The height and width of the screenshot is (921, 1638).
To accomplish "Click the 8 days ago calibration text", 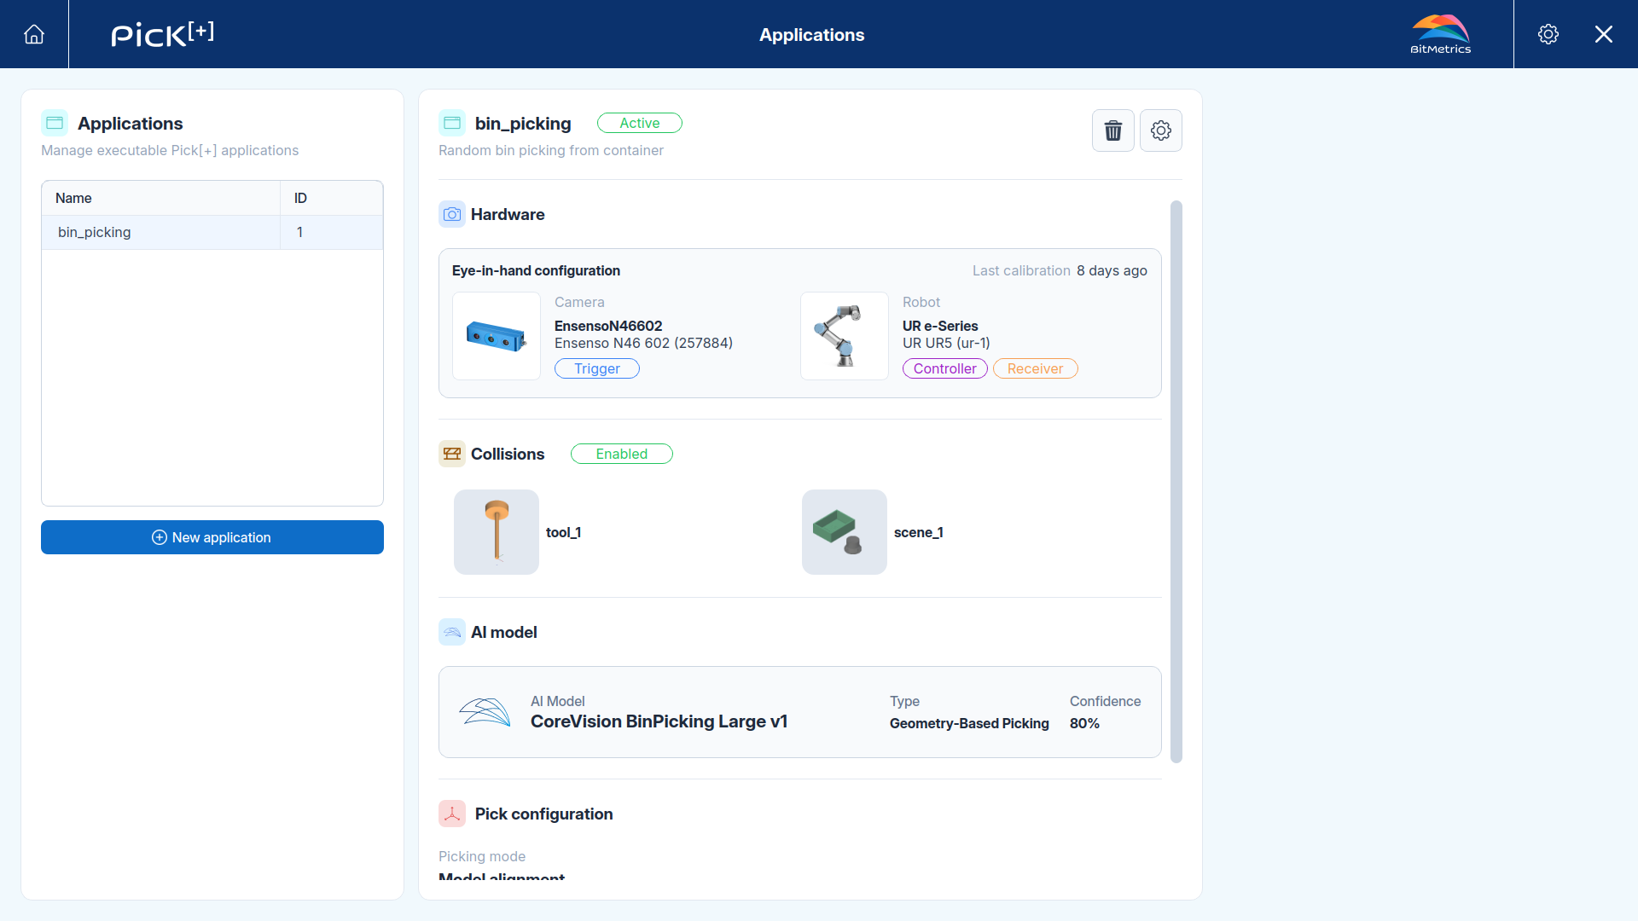I will pyautogui.click(x=1112, y=270).
